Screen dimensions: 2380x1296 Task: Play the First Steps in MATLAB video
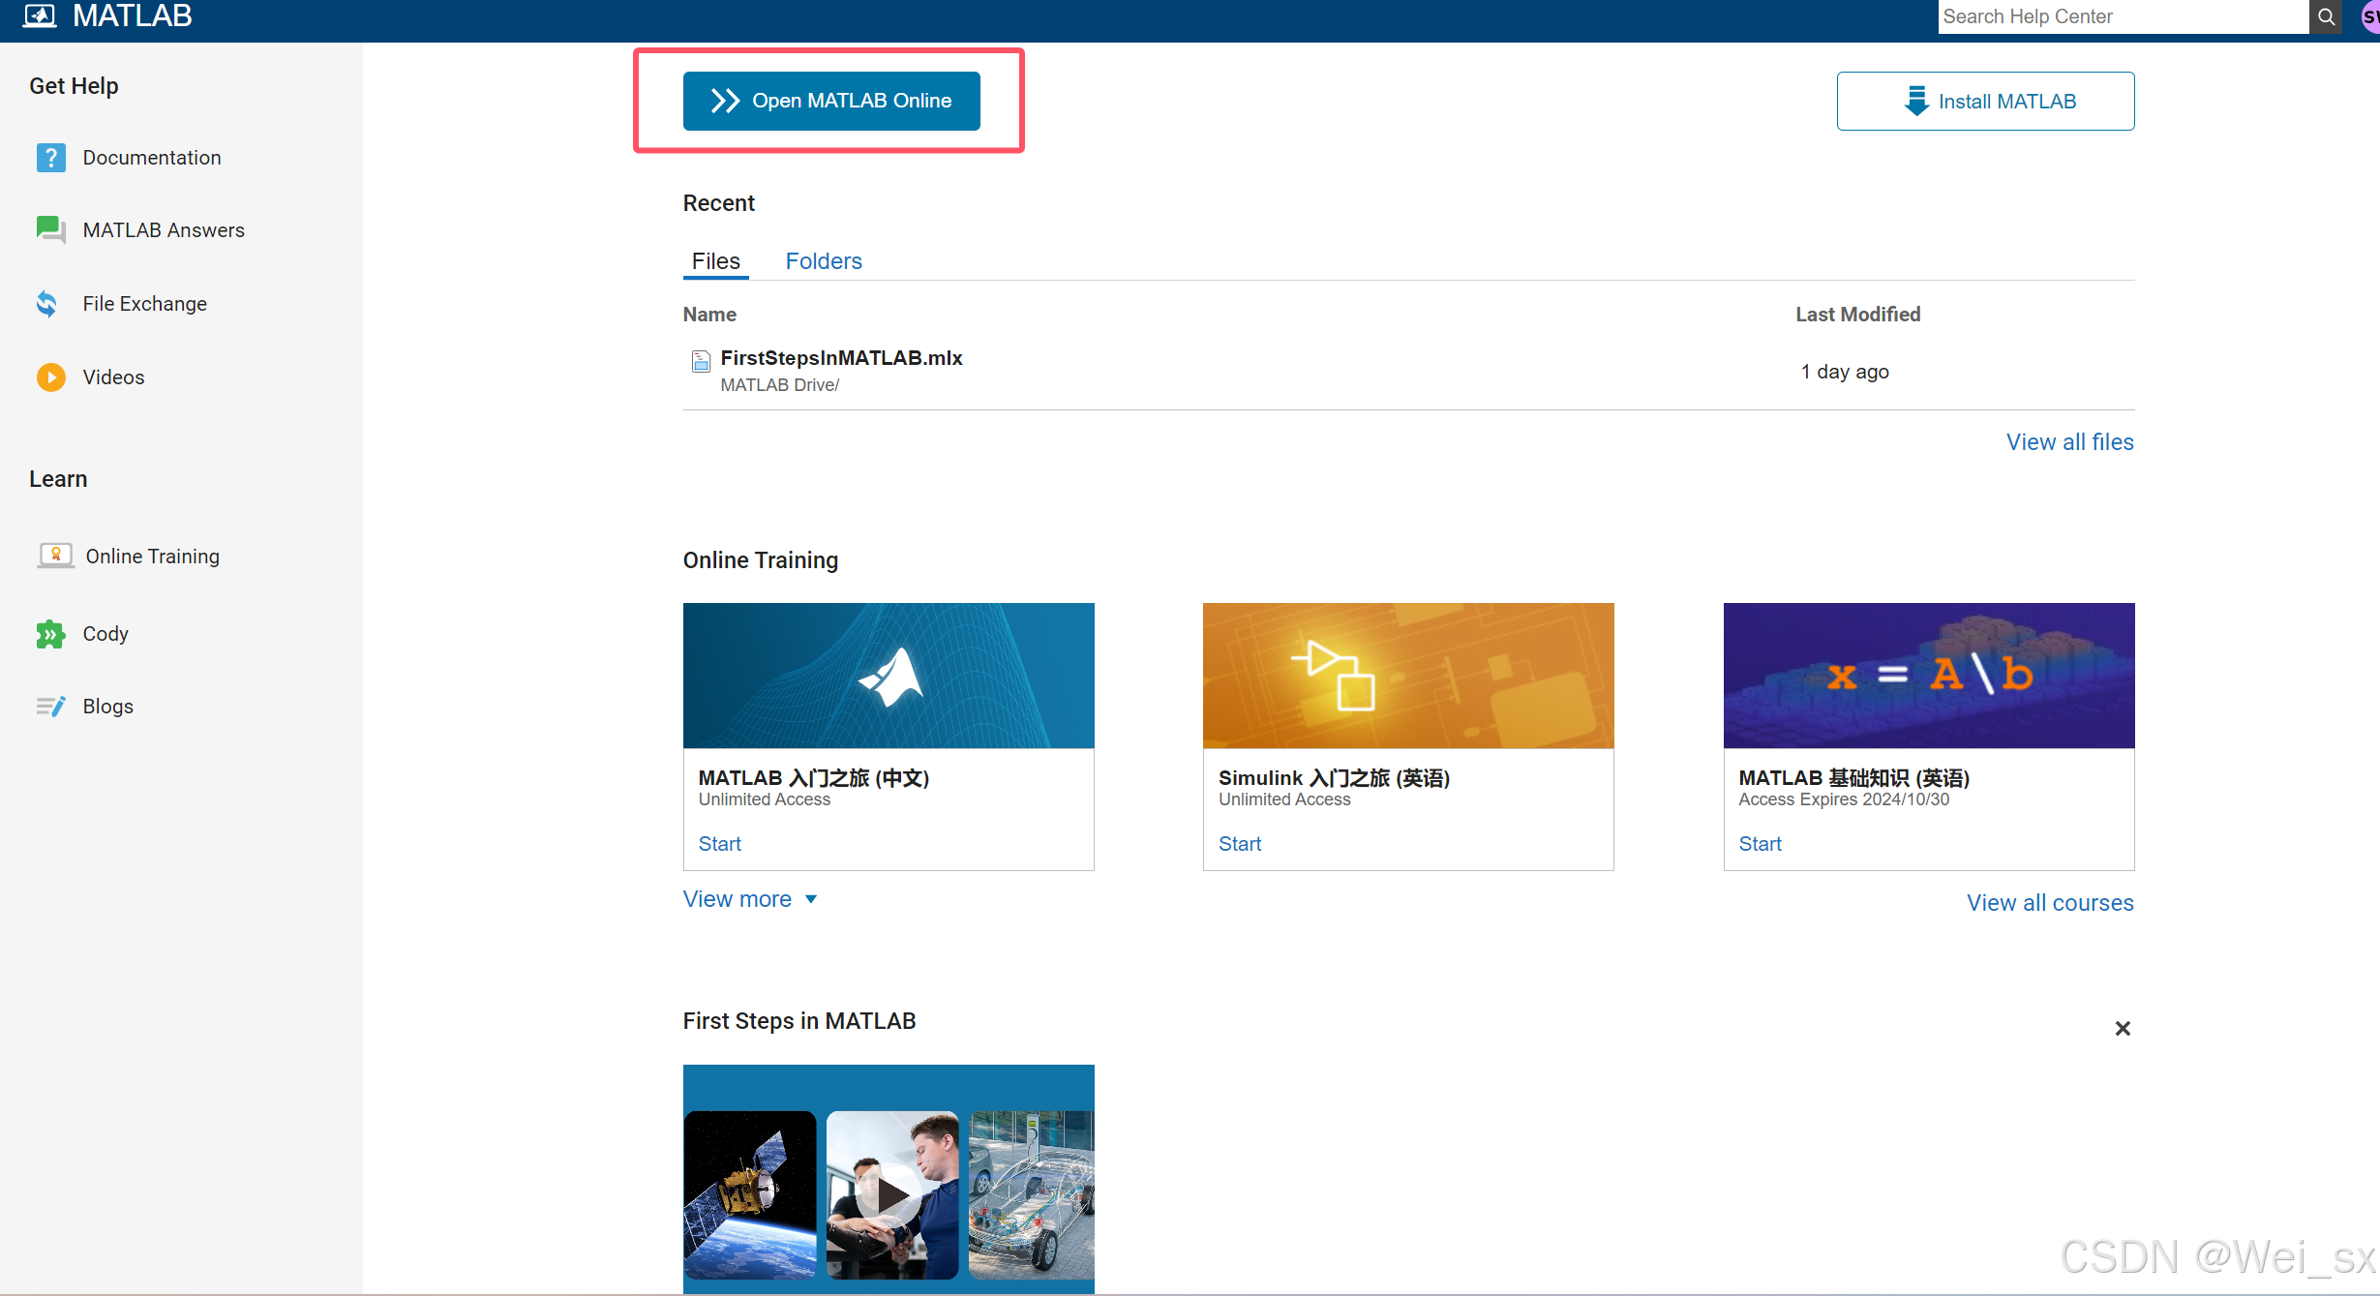891,1195
